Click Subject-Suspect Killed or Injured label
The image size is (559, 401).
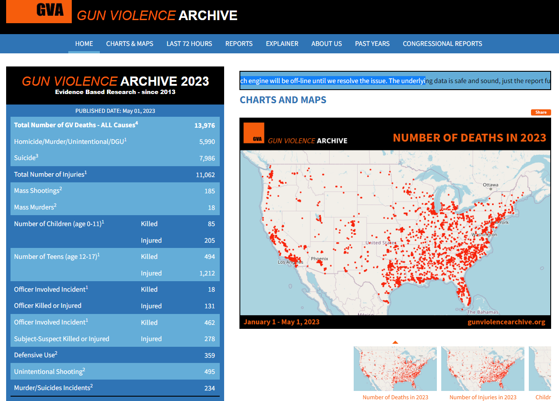[62, 339]
